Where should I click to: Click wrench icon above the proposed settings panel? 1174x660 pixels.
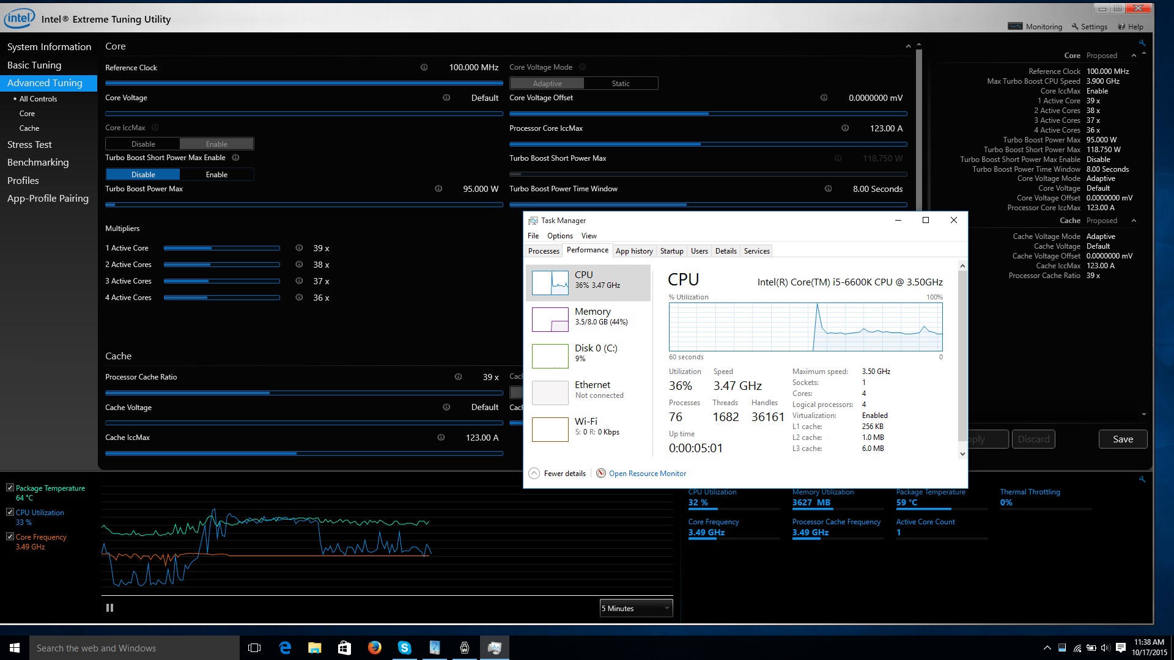pos(1142,43)
